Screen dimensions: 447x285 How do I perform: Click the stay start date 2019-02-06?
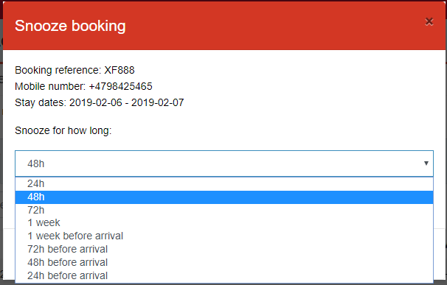tap(96, 102)
